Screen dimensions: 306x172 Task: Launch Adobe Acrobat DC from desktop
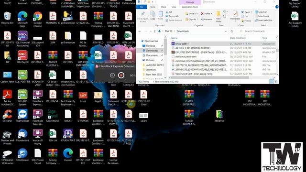(x=7, y=97)
